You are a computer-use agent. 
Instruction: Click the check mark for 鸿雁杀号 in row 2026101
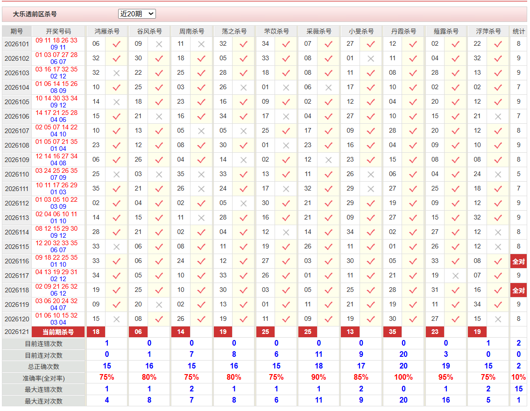[x=117, y=44]
